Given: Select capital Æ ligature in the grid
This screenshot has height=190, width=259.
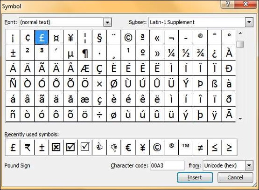Looking at the screenshot, I should (x=85, y=68).
